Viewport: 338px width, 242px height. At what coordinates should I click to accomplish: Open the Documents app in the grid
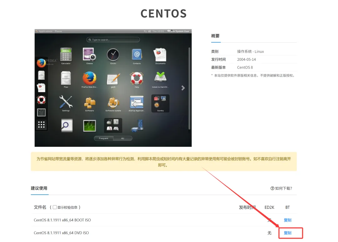[x=160, y=54]
